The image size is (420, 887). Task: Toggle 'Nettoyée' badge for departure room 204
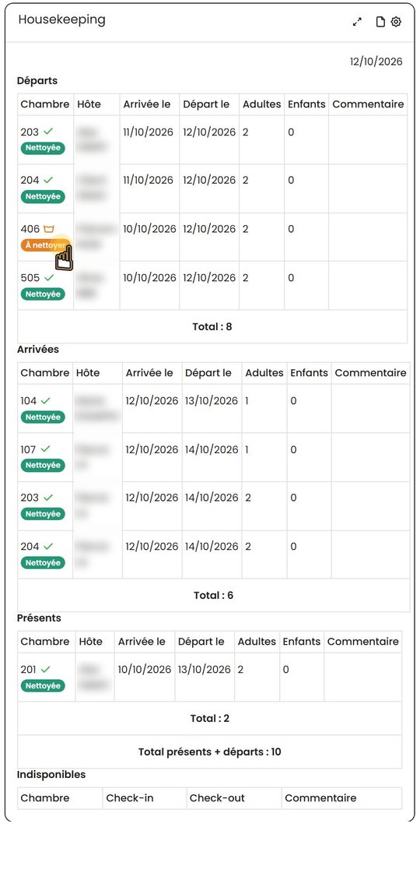coord(43,197)
